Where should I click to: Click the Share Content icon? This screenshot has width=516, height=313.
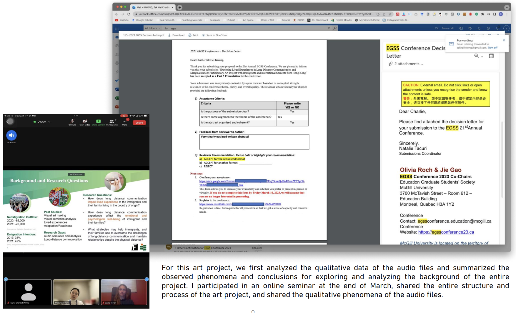click(x=98, y=122)
